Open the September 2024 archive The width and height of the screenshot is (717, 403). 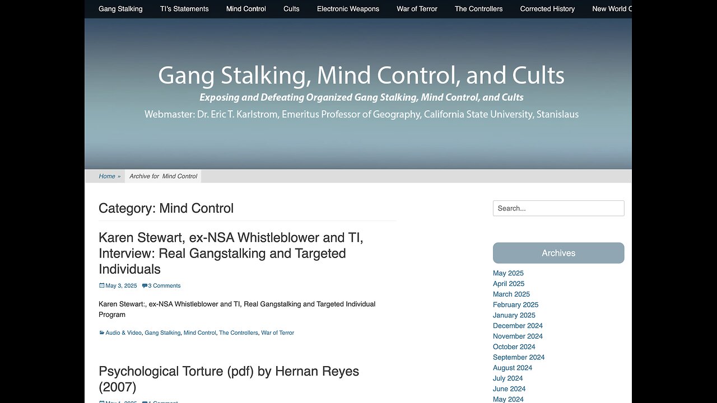click(x=519, y=357)
